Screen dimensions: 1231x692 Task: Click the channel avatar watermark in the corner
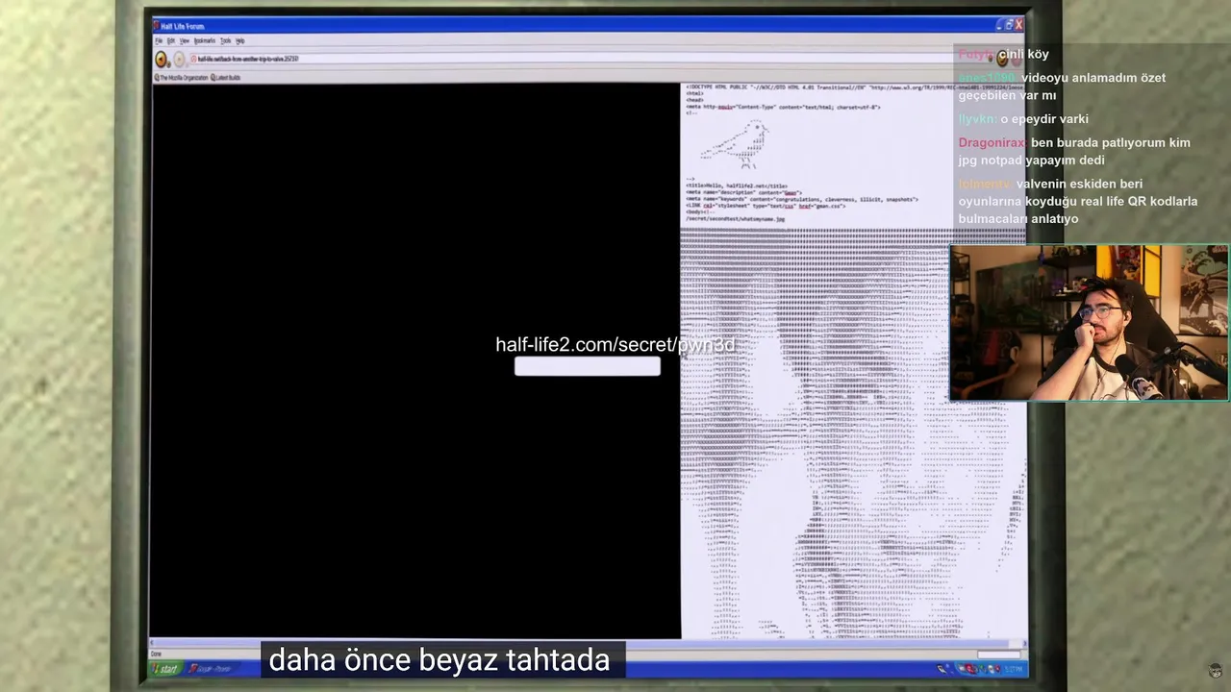pyautogui.click(x=1216, y=670)
